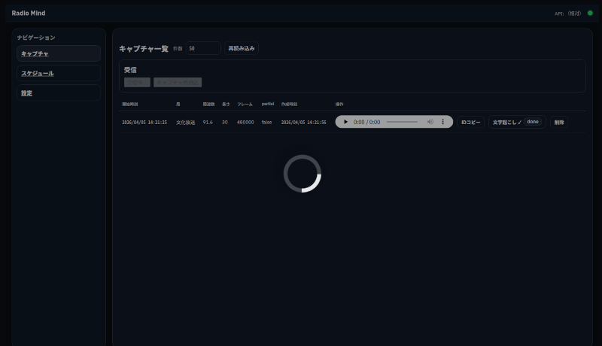Open キャプチャ in the navigation sidebar

tap(59, 53)
